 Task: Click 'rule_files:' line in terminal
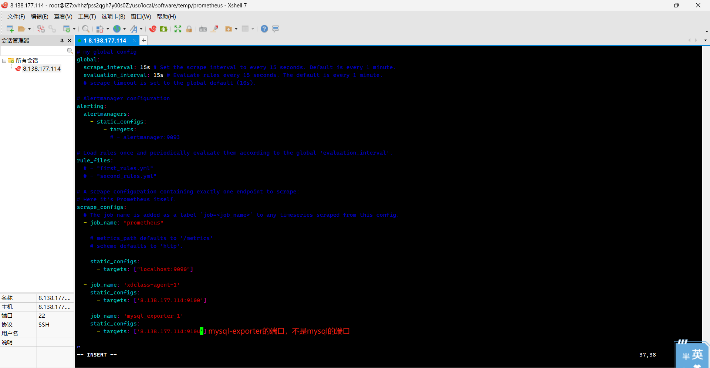coord(95,161)
